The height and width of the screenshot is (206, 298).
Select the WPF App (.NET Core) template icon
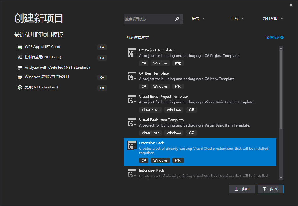click(x=20, y=46)
